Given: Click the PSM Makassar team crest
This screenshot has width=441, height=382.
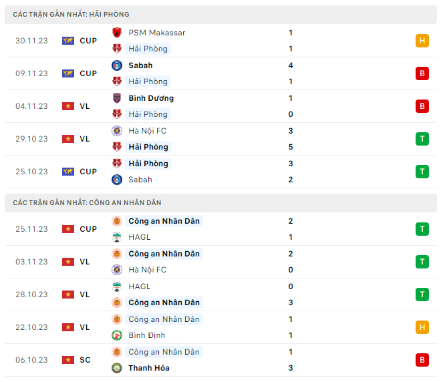Looking at the screenshot, I should click(x=117, y=33).
